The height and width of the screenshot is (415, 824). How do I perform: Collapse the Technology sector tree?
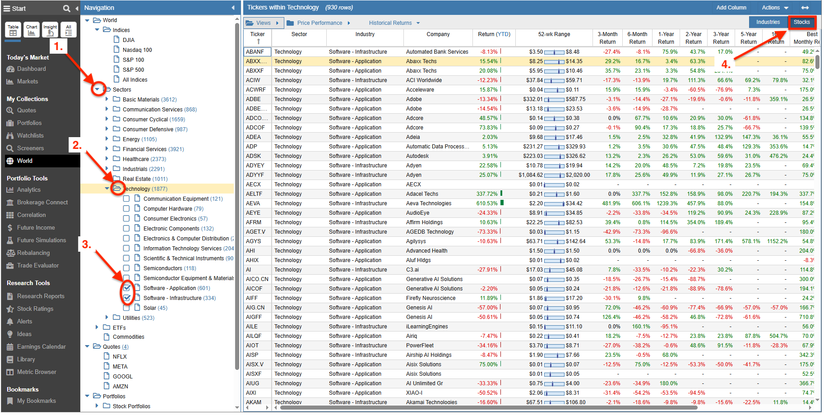pos(107,189)
